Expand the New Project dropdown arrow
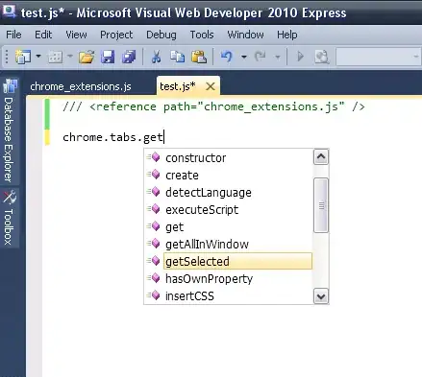 point(38,57)
